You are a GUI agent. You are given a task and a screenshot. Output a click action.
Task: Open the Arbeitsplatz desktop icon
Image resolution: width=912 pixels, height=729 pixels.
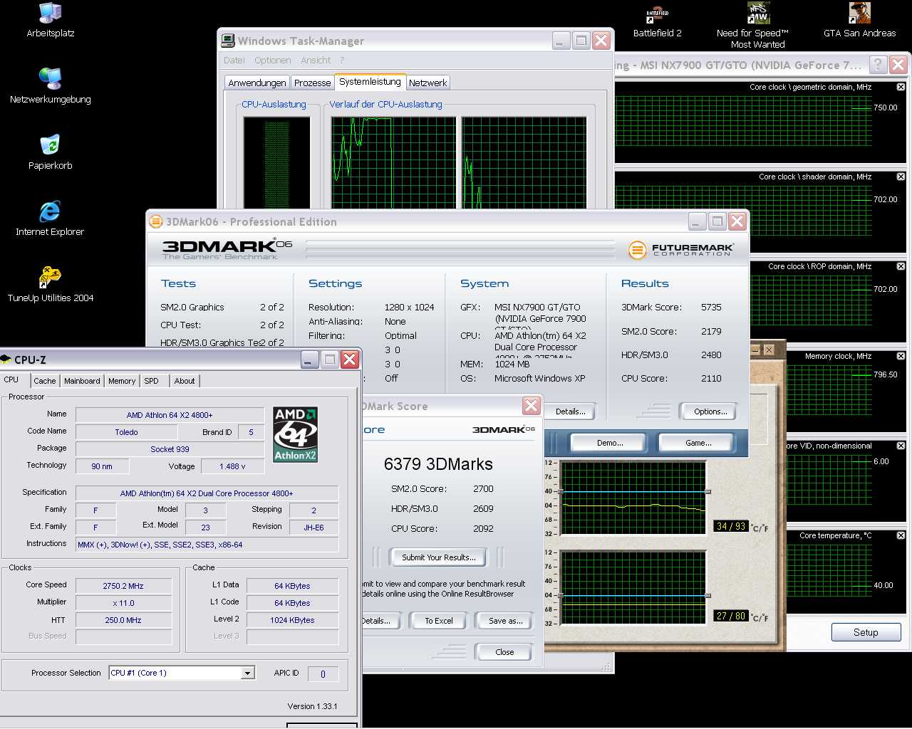click(50, 20)
